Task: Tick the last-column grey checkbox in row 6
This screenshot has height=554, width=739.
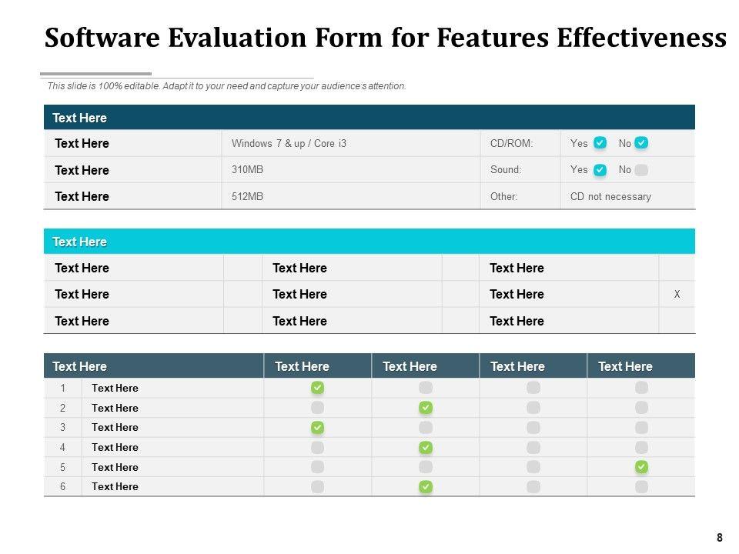Action: [641, 486]
